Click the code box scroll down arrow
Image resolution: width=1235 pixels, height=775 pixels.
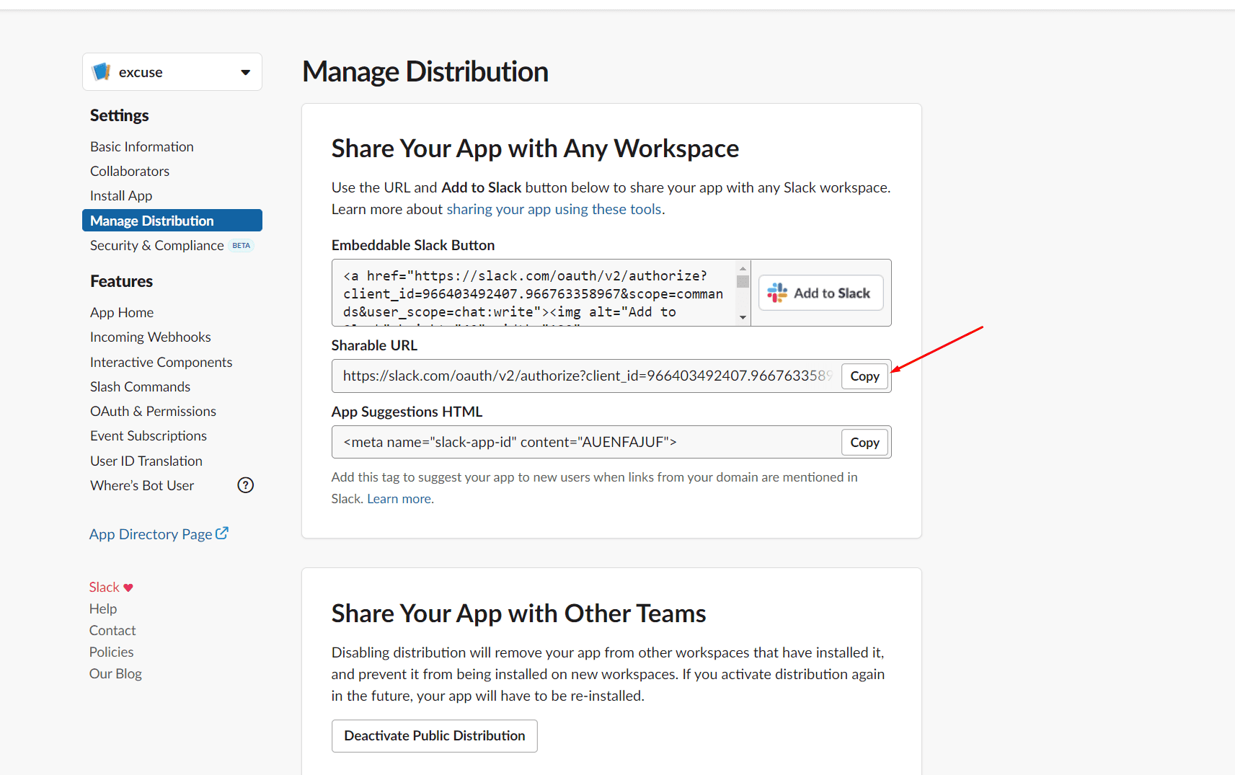(x=743, y=318)
